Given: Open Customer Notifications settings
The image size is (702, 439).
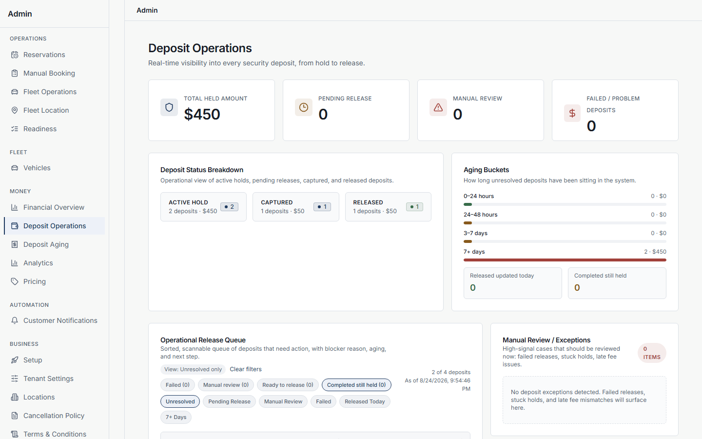Looking at the screenshot, I should tap(54, 320).
